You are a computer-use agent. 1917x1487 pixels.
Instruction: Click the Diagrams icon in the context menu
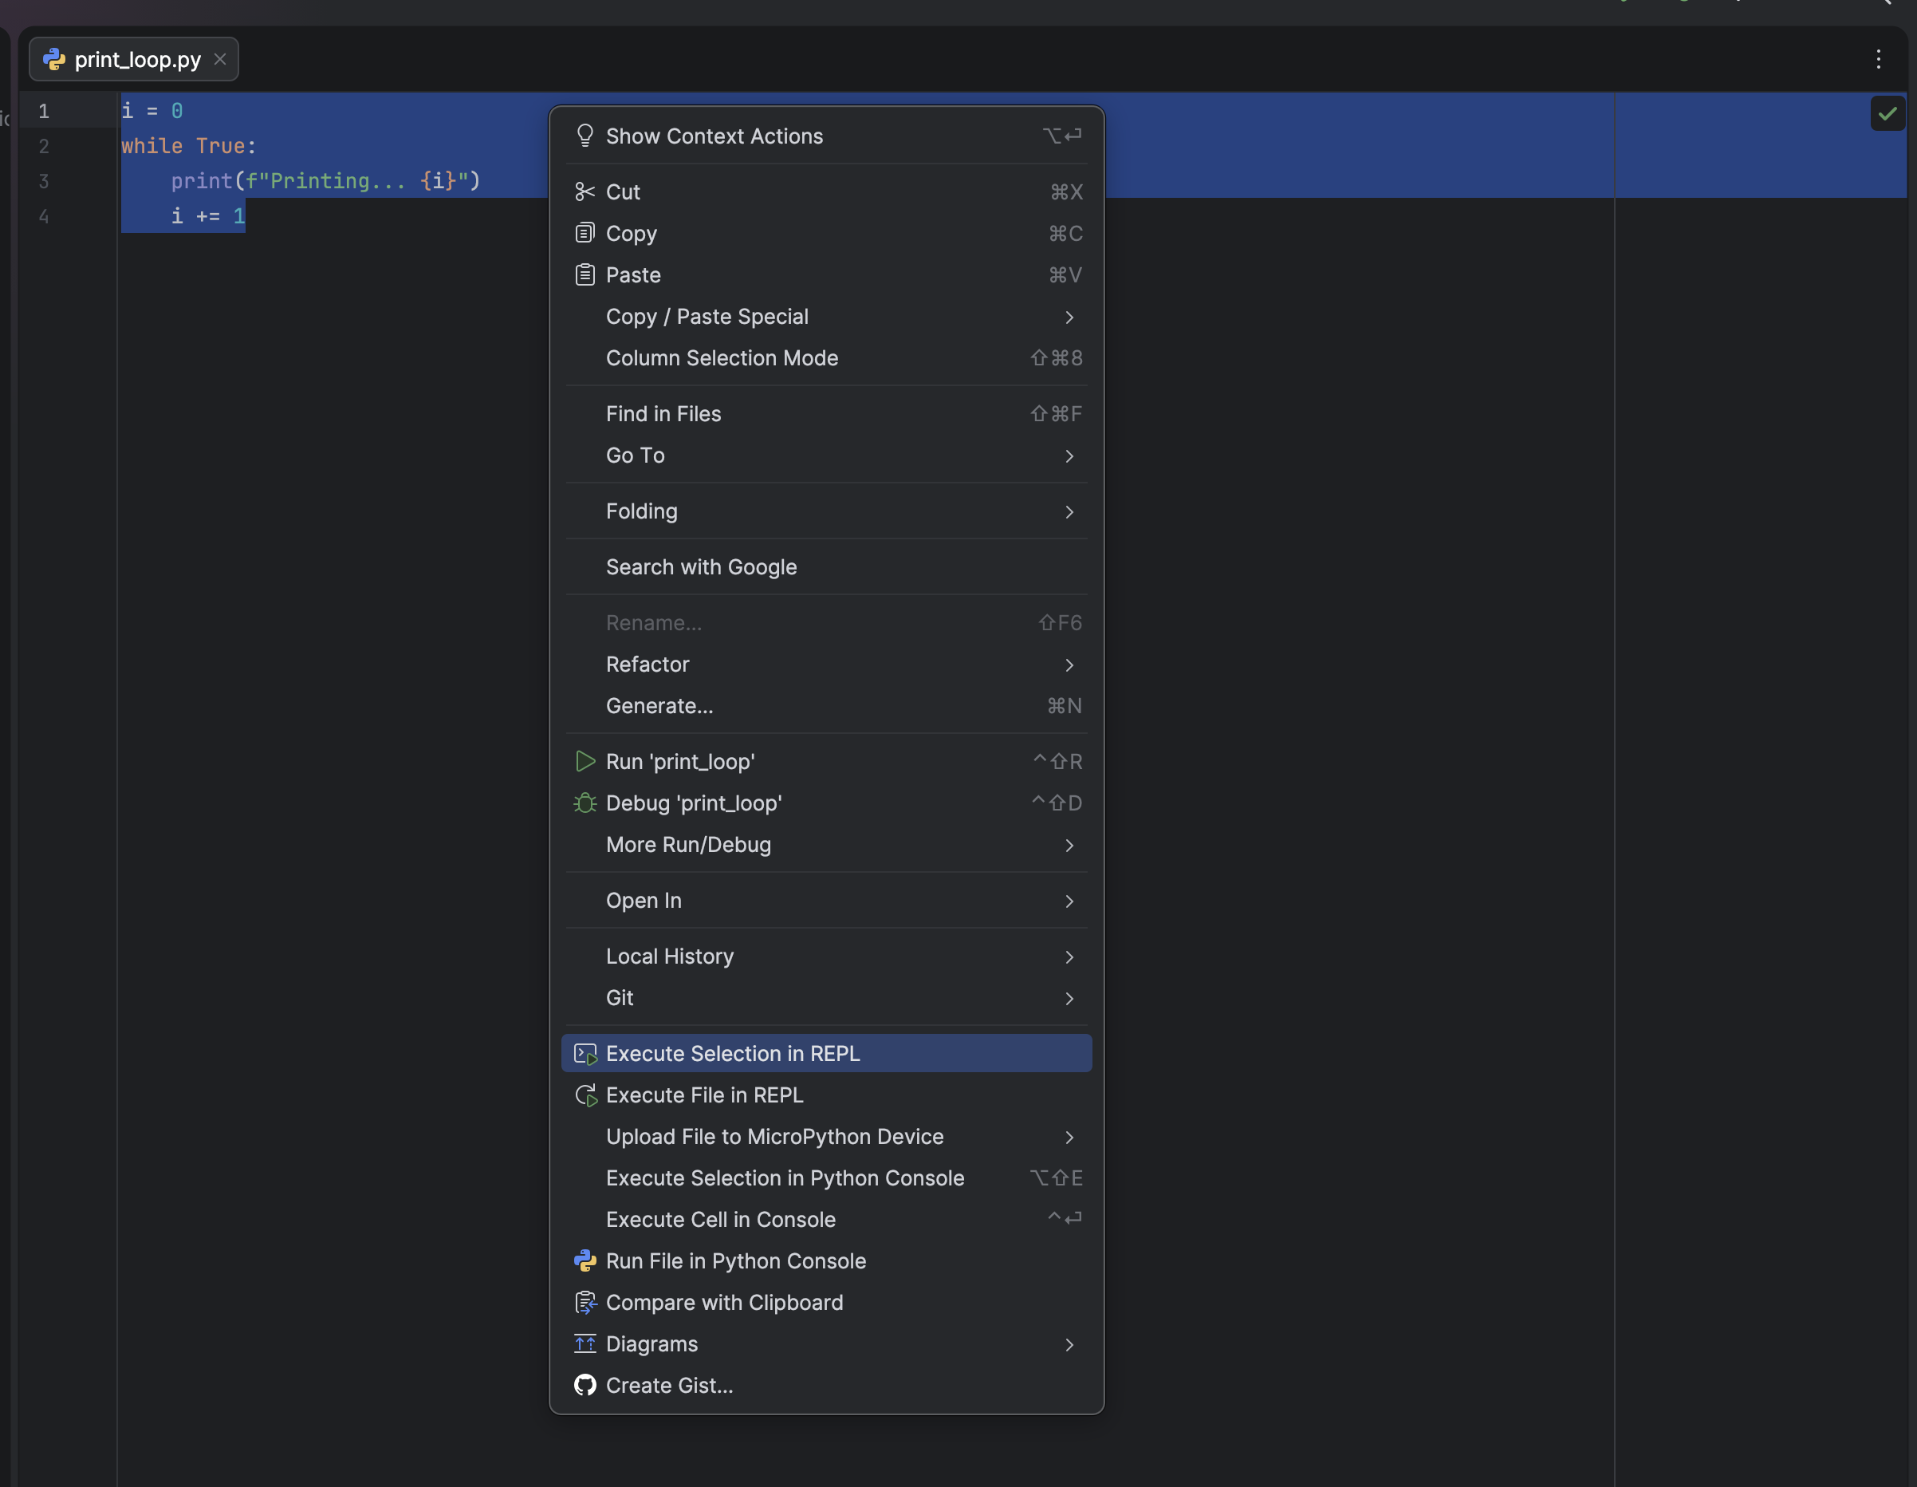[x=585, y=1344]
